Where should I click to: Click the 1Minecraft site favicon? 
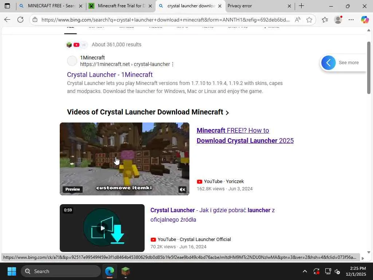click(72, 61)
